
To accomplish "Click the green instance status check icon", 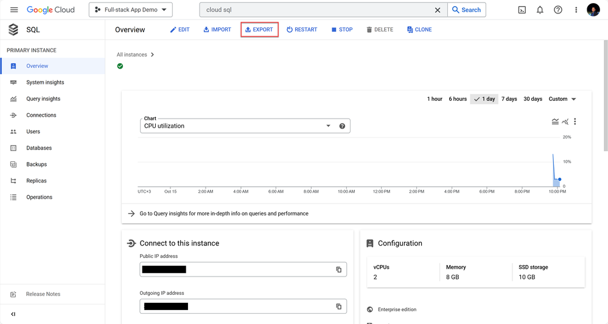I will (121, 66).
